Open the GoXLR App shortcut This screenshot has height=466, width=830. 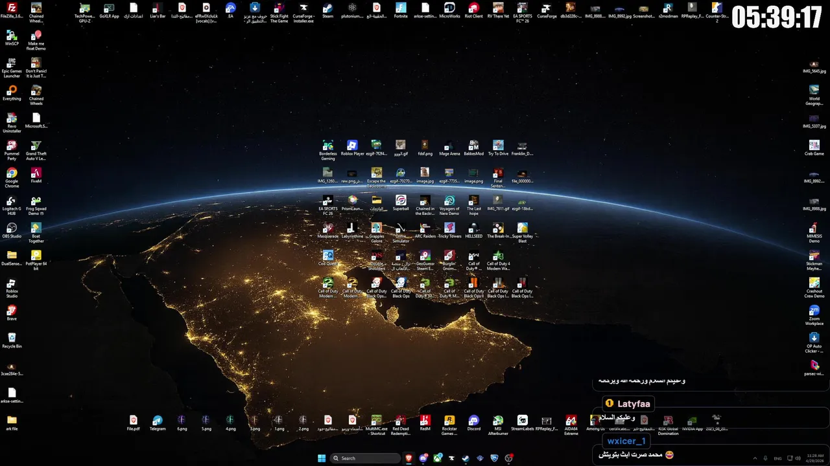pos(109,10)
